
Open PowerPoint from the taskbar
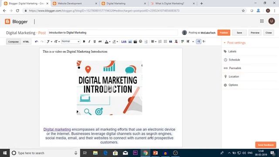coord(155,153)
